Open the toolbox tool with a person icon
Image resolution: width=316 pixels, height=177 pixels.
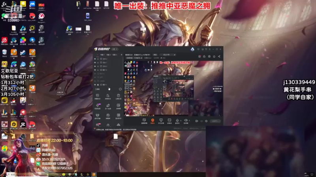pos(108,96)
